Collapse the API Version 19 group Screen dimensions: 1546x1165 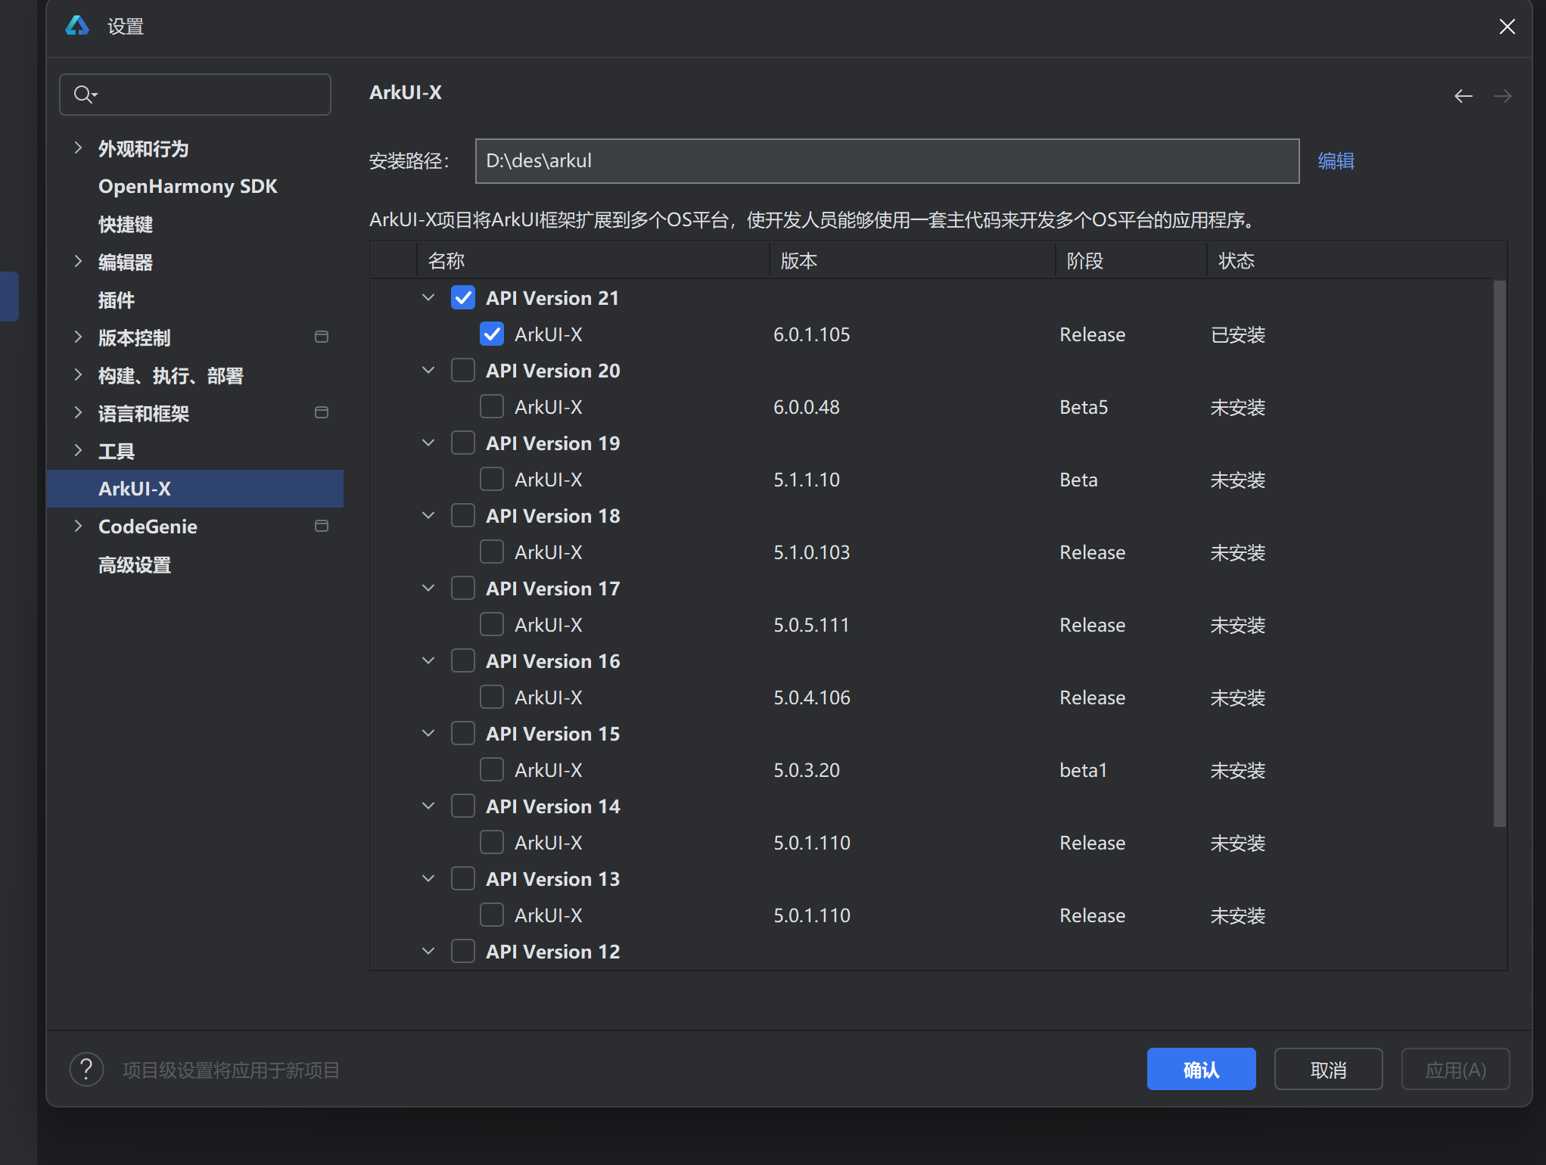click(x=428, y=443)
